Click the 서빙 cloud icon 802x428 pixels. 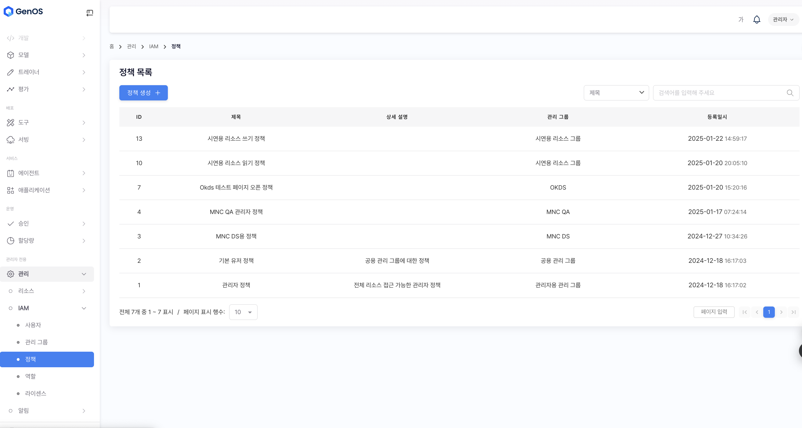click(x=11, y=140)
